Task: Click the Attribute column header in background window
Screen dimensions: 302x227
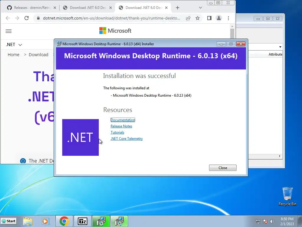Action: point(275,54)
